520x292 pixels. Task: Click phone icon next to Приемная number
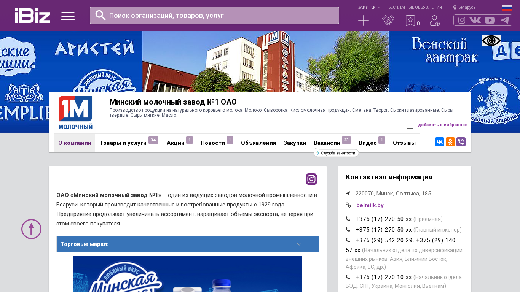(x=348, y=219)
